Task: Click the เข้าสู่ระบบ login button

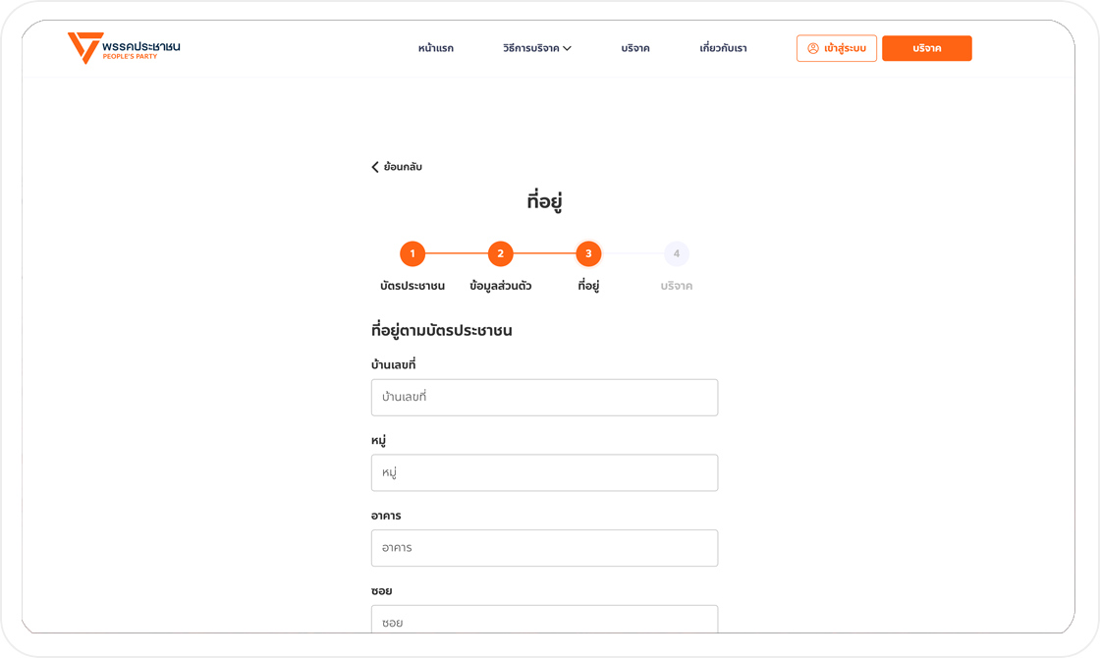Action: (x=836, y=48)
